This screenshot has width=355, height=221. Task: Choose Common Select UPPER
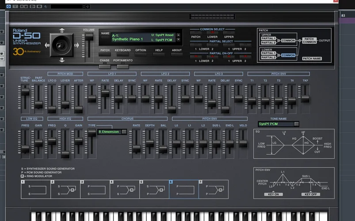click(229, 33)
